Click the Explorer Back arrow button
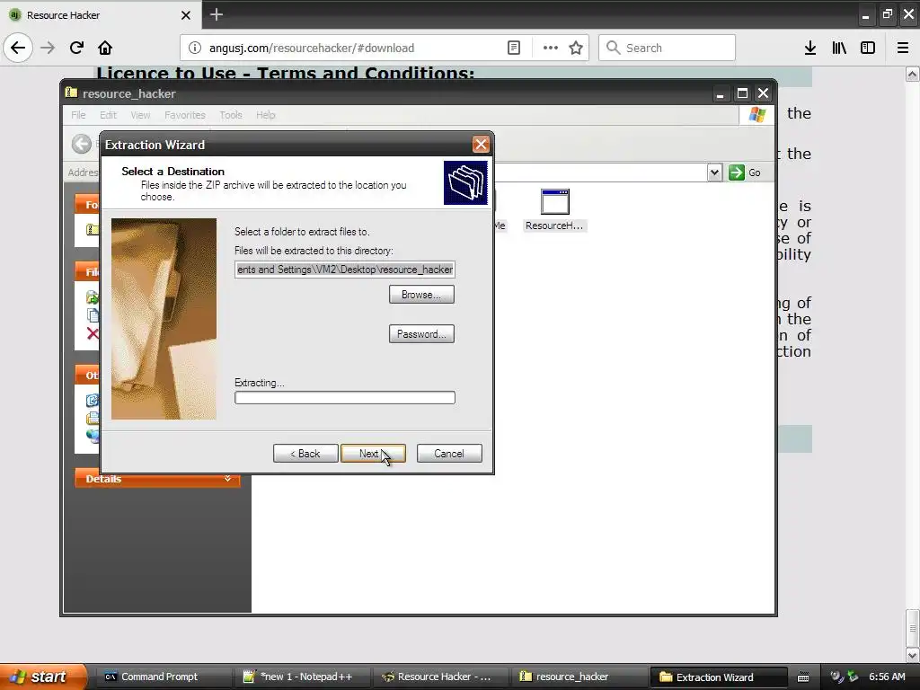This screenshot has height=690, width=920. (82, 144)
